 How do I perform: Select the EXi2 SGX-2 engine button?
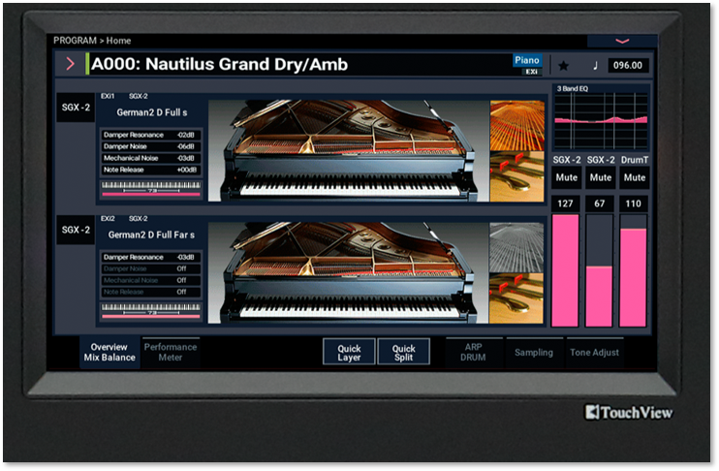(x=76, y=231)
